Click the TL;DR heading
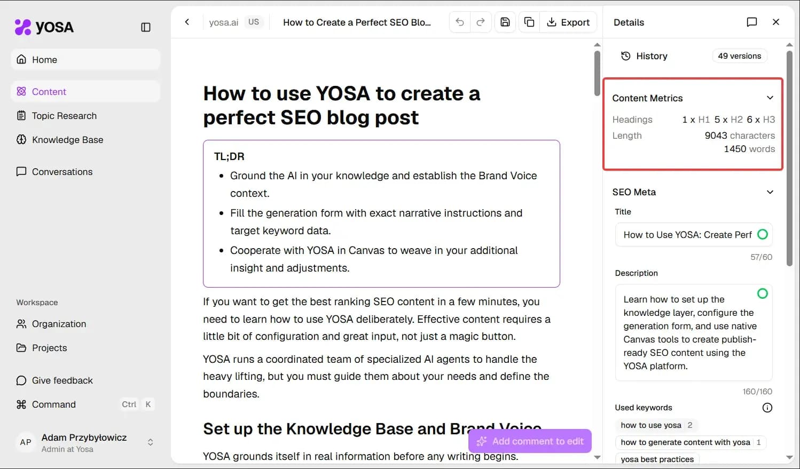 pos(229,156)
